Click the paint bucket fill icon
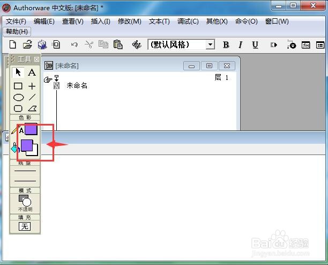Screen dimensions: 328x265 (x=15, y=148)
